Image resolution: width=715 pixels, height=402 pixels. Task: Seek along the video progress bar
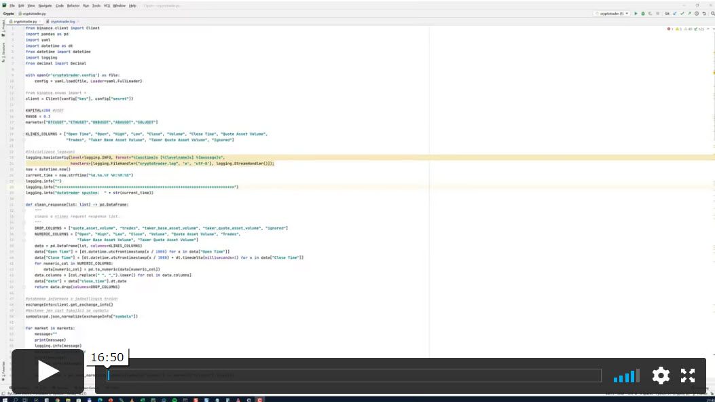[353, 376]
